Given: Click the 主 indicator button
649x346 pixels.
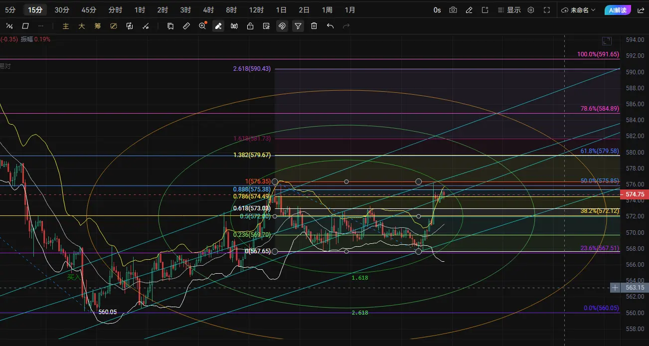Looking at the screenshot, I should tap(66, 26).
